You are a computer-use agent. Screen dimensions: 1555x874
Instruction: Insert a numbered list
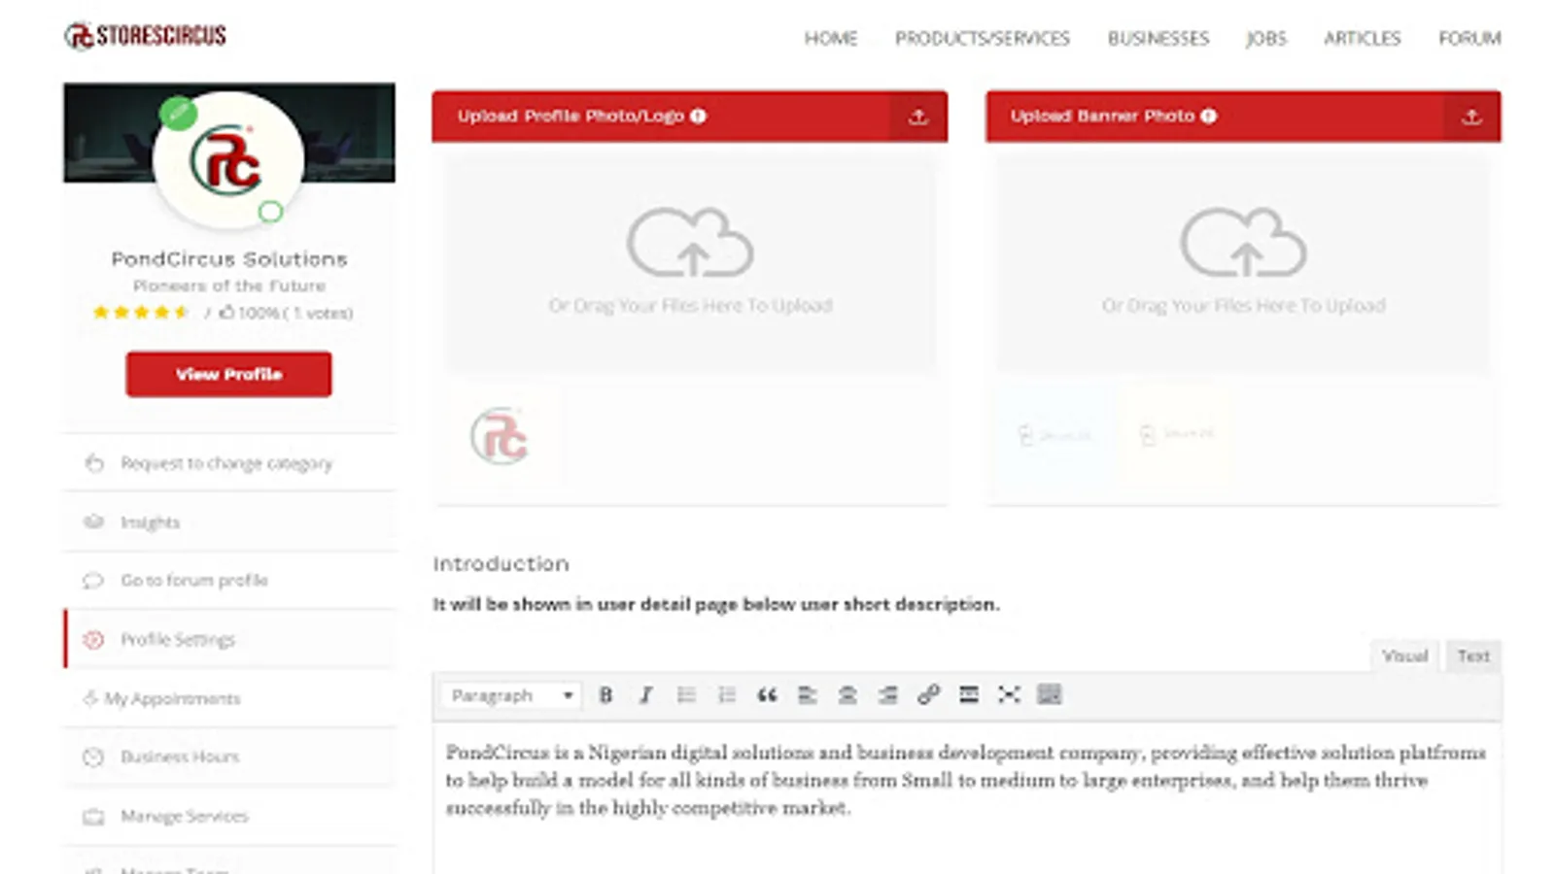(726, 695)
